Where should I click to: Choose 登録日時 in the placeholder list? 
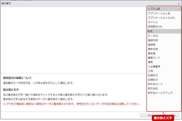click(x=153, y=40)
